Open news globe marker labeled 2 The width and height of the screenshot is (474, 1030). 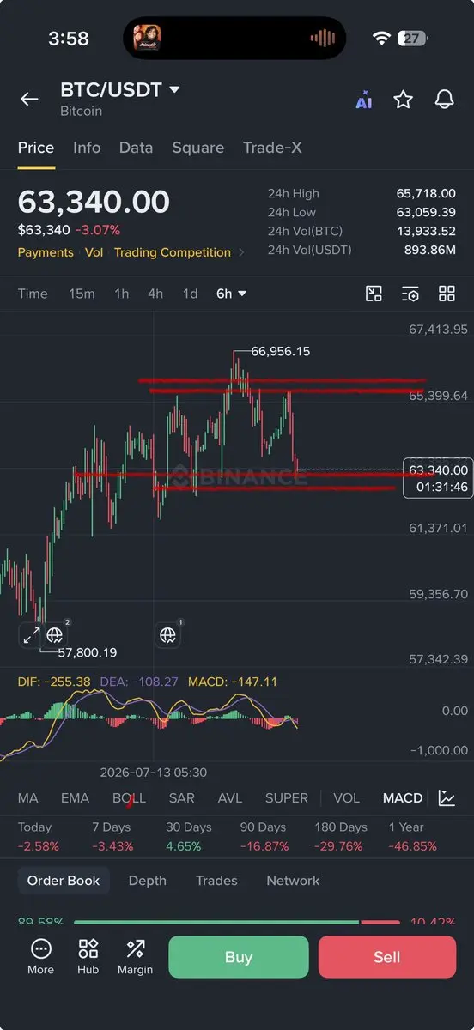pos(56,634)
